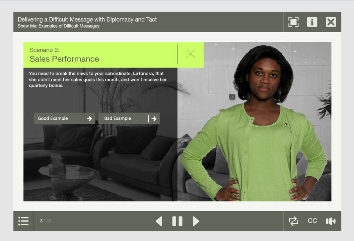Toggle closed captions with the CC button
Image resolution: width=354 pixels, height=241 pixels.
point(312,221)
